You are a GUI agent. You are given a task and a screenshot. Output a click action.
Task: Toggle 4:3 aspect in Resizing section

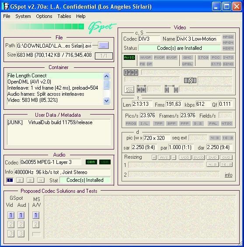pyautogui.click(x=213, y=164)
